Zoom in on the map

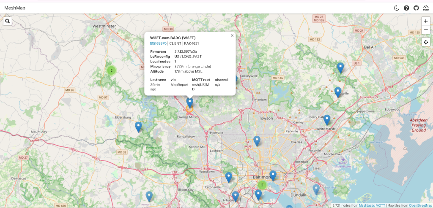click(x=425, y=21)
